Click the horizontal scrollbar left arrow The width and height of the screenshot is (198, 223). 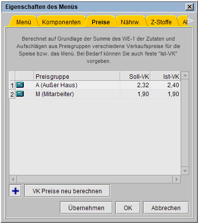tap(13, 179)
